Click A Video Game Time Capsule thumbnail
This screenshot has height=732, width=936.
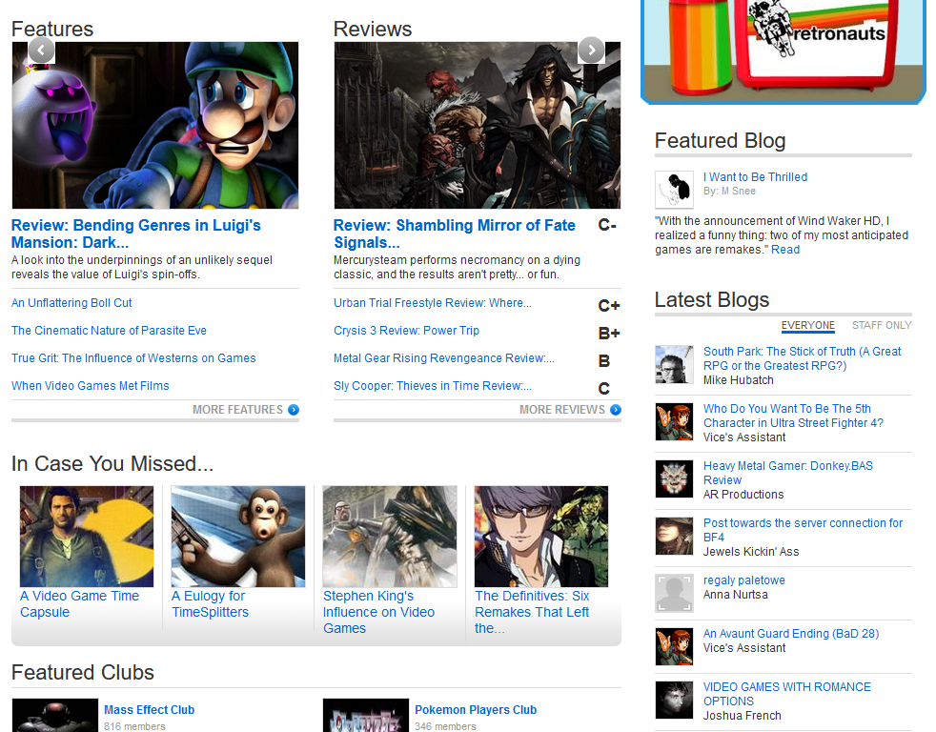[87, 537]
